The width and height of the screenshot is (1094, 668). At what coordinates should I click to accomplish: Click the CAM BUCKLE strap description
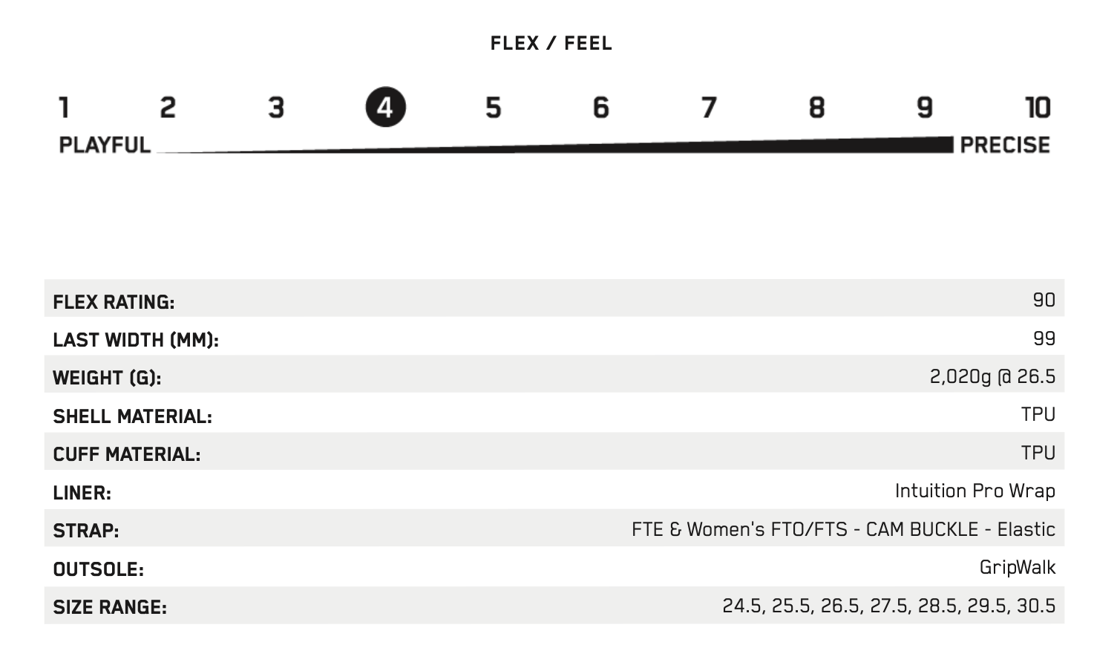pos(843,529)
